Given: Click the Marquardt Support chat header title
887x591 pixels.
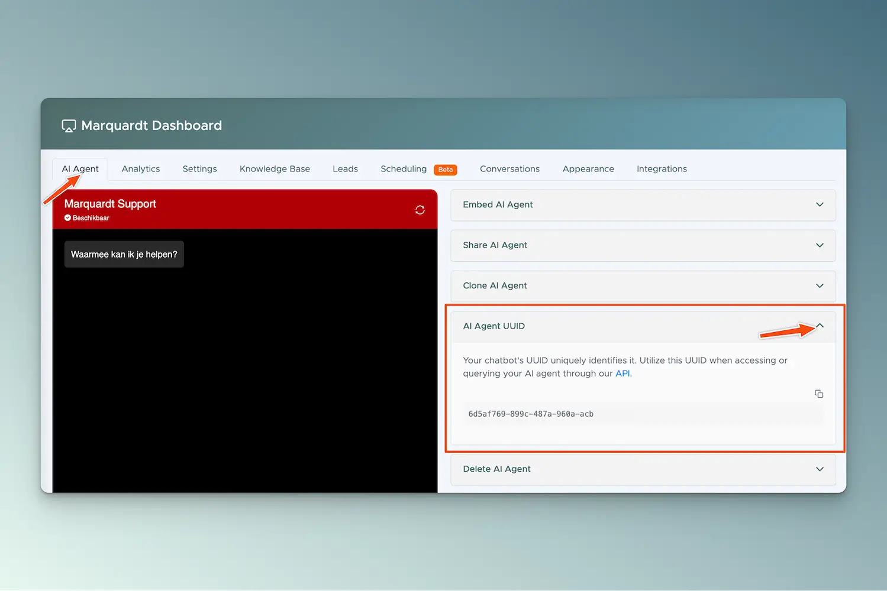Looking at the screenshot, I should (x=110, y=204).
